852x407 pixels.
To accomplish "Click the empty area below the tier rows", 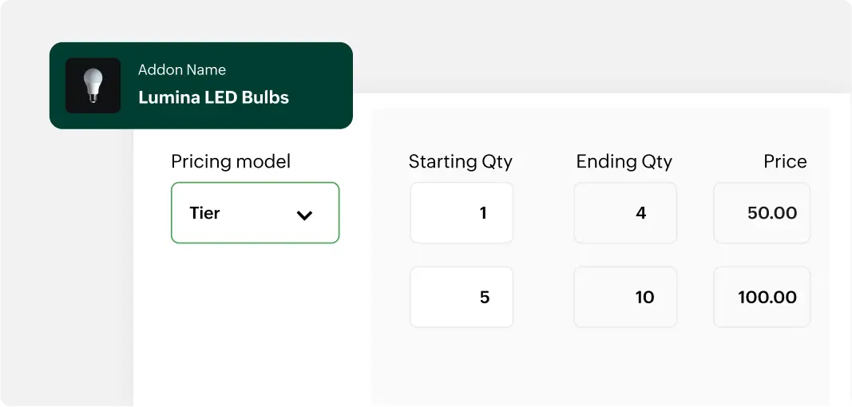I will [599, 367].
